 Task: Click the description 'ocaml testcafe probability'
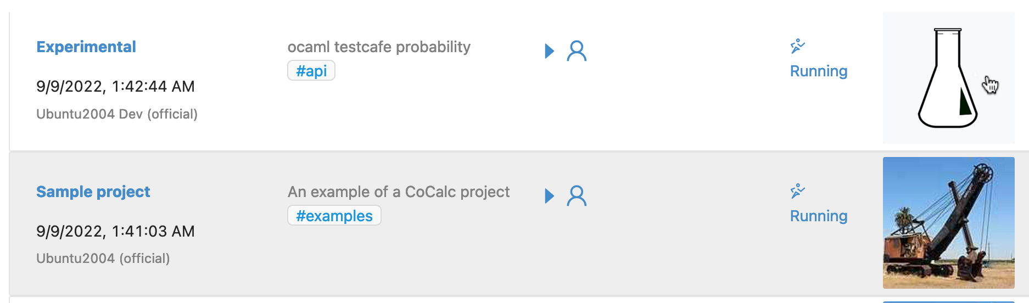[379, 47]
